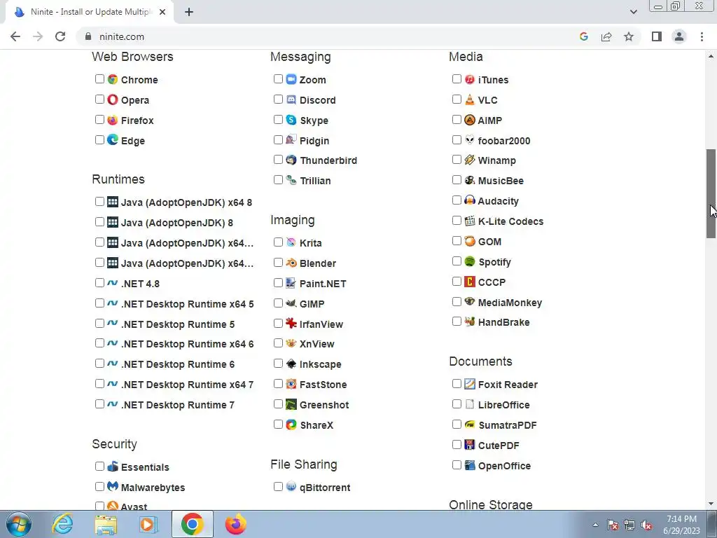
Task: Click the Edge browser icon
Action: click(113, 140)
